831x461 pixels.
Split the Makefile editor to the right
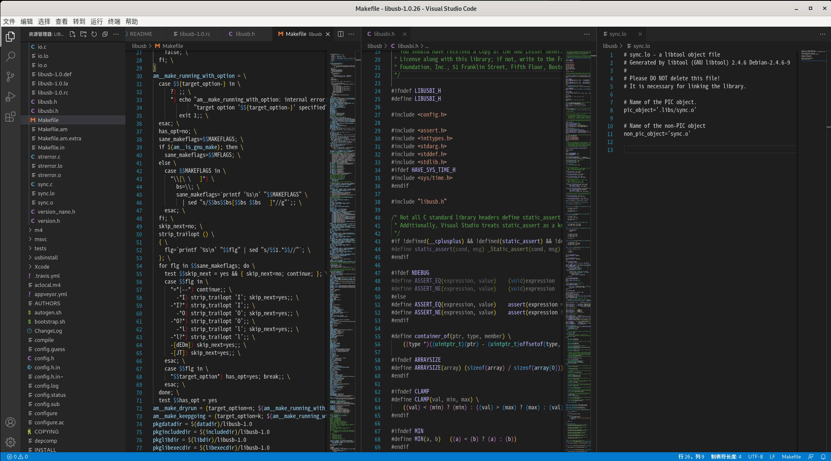coord(340,34)
